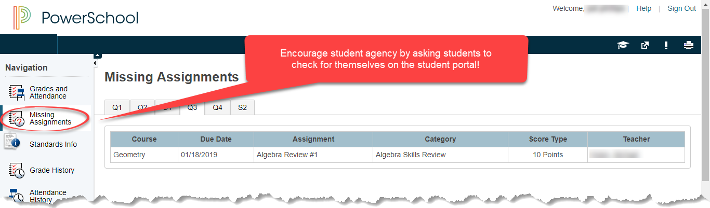Open the external link popout icon

645,45
